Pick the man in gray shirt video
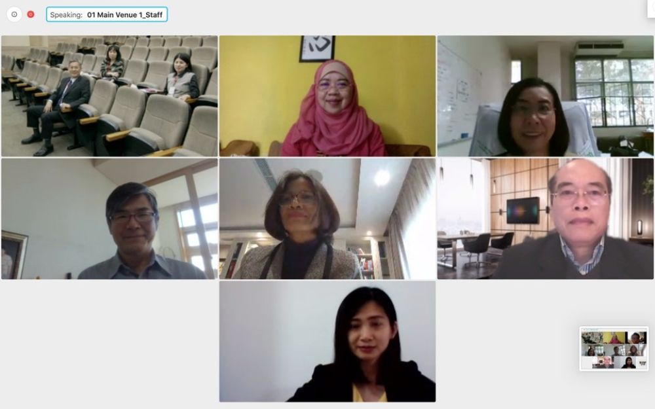The width and height of the screenshot is (655, 409). 109,219
